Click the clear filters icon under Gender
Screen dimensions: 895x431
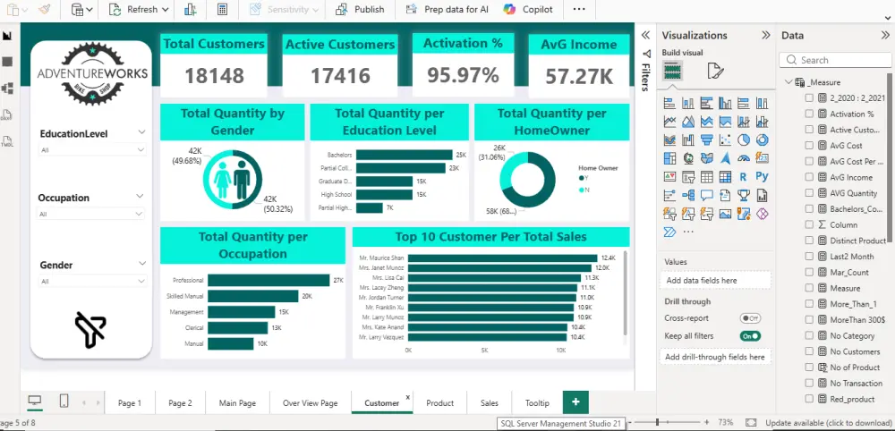pos(90,330)
